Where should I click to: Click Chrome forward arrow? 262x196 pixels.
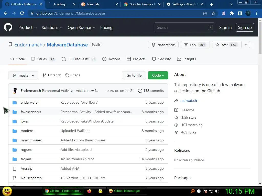click(14, 13)
